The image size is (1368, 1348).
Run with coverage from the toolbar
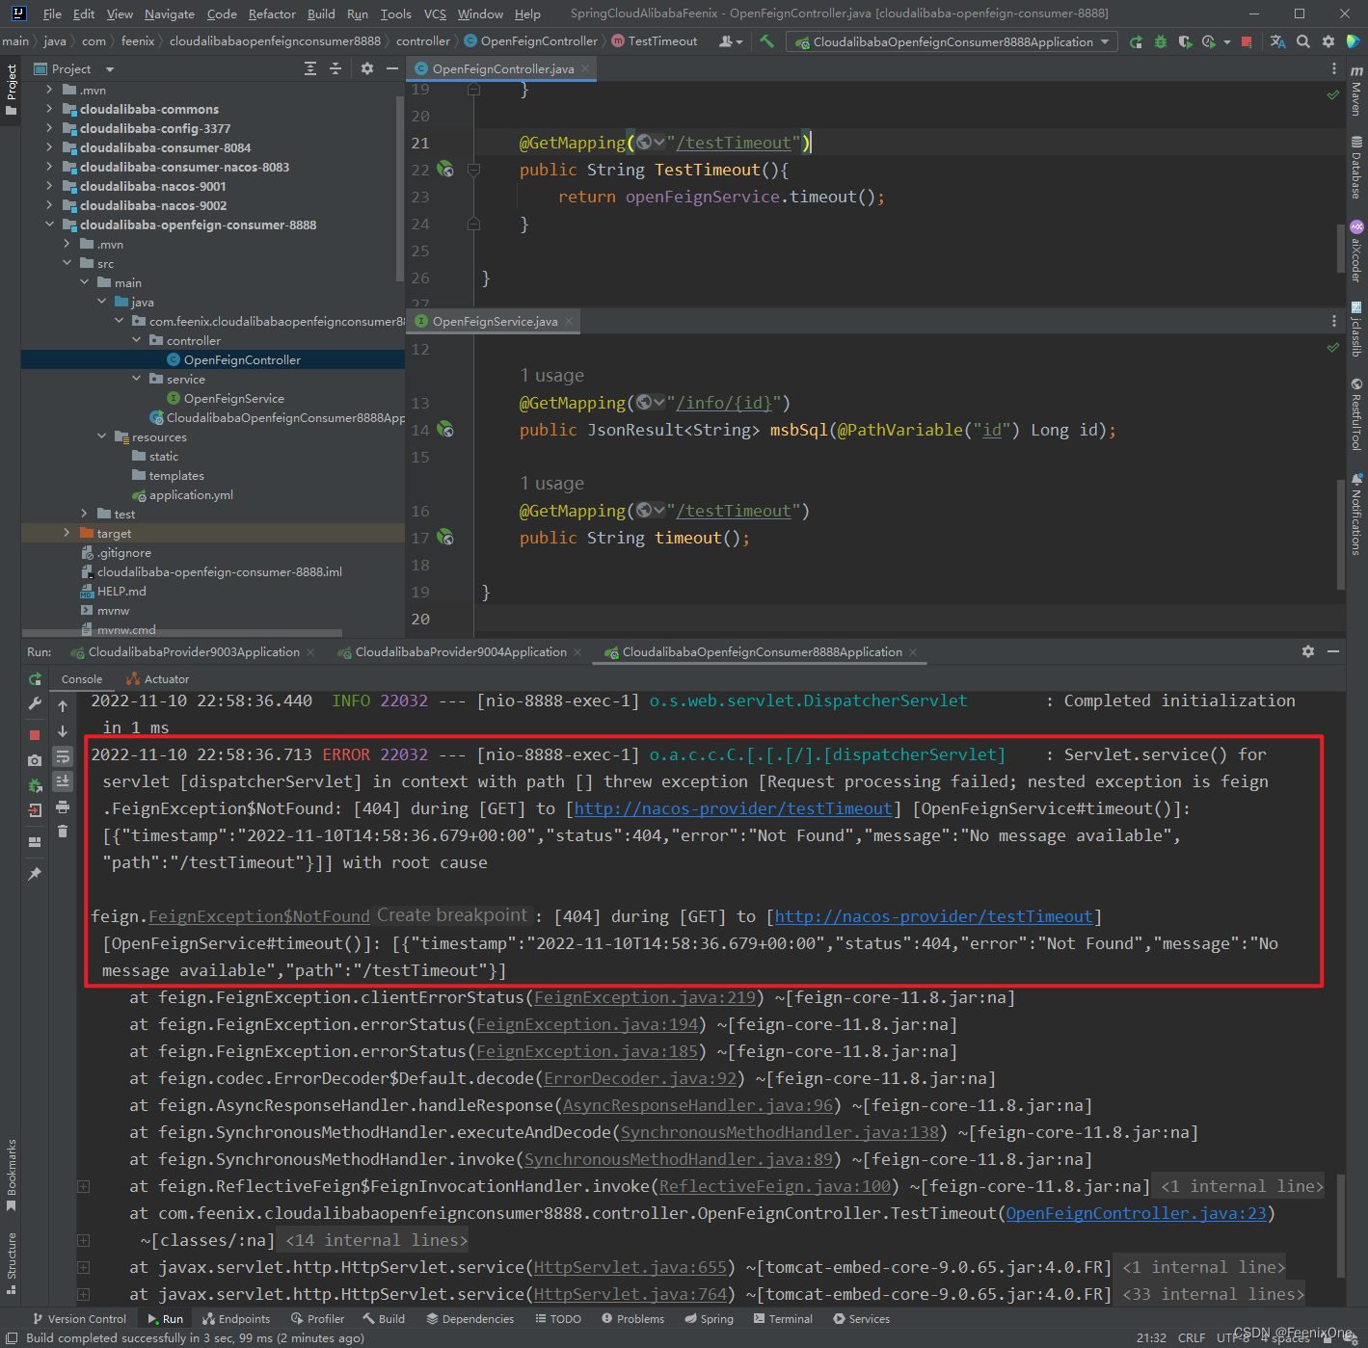coord(1185,41)
